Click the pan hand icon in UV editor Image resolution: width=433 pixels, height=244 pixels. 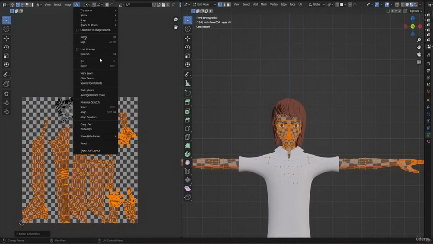coord(175,27)
